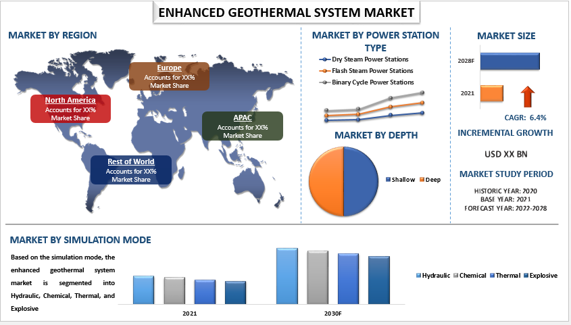Click the Flash Steam Power Stations legend marker
This screenshot has width=571, height=325.
pyautogui.click(x=326, y=71)
